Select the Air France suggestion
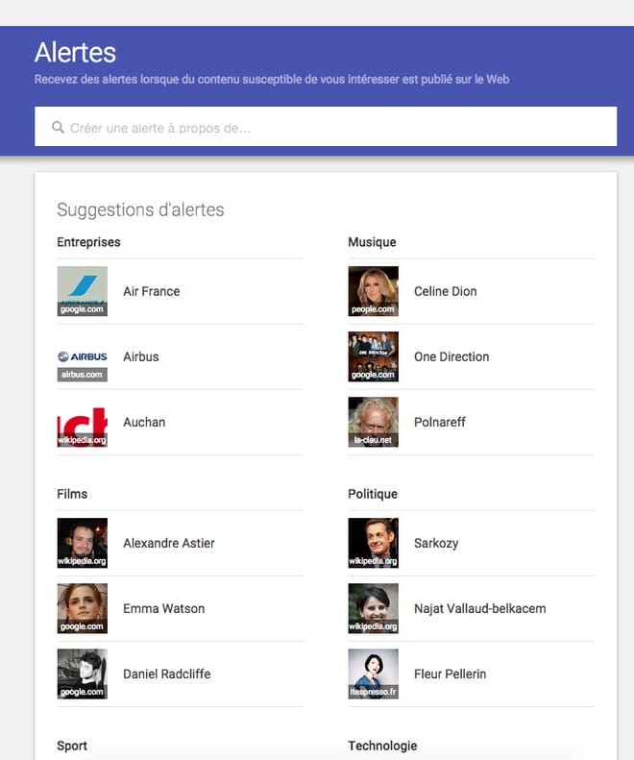The height and width of the screenshot is (760, 634). [151, 291]
